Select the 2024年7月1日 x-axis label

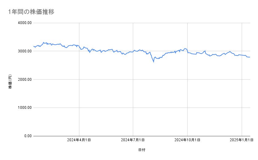[133, 140]
